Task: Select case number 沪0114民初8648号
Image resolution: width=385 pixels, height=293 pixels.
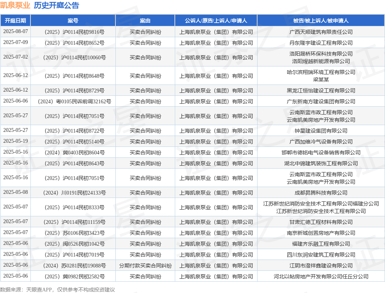Action: 73,76
